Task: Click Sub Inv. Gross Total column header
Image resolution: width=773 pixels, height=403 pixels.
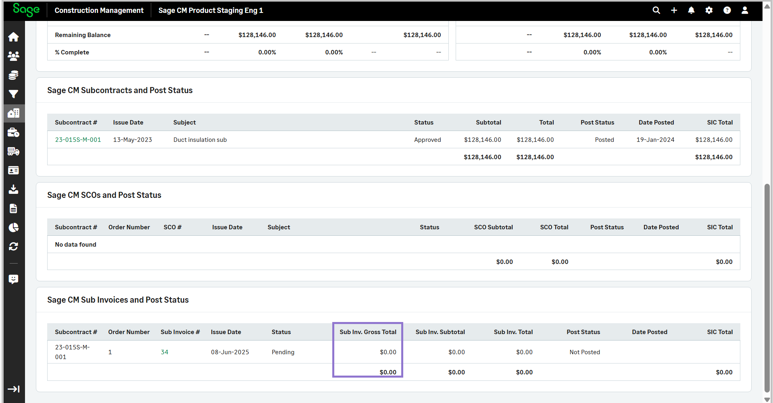Action: coord(368,332)
